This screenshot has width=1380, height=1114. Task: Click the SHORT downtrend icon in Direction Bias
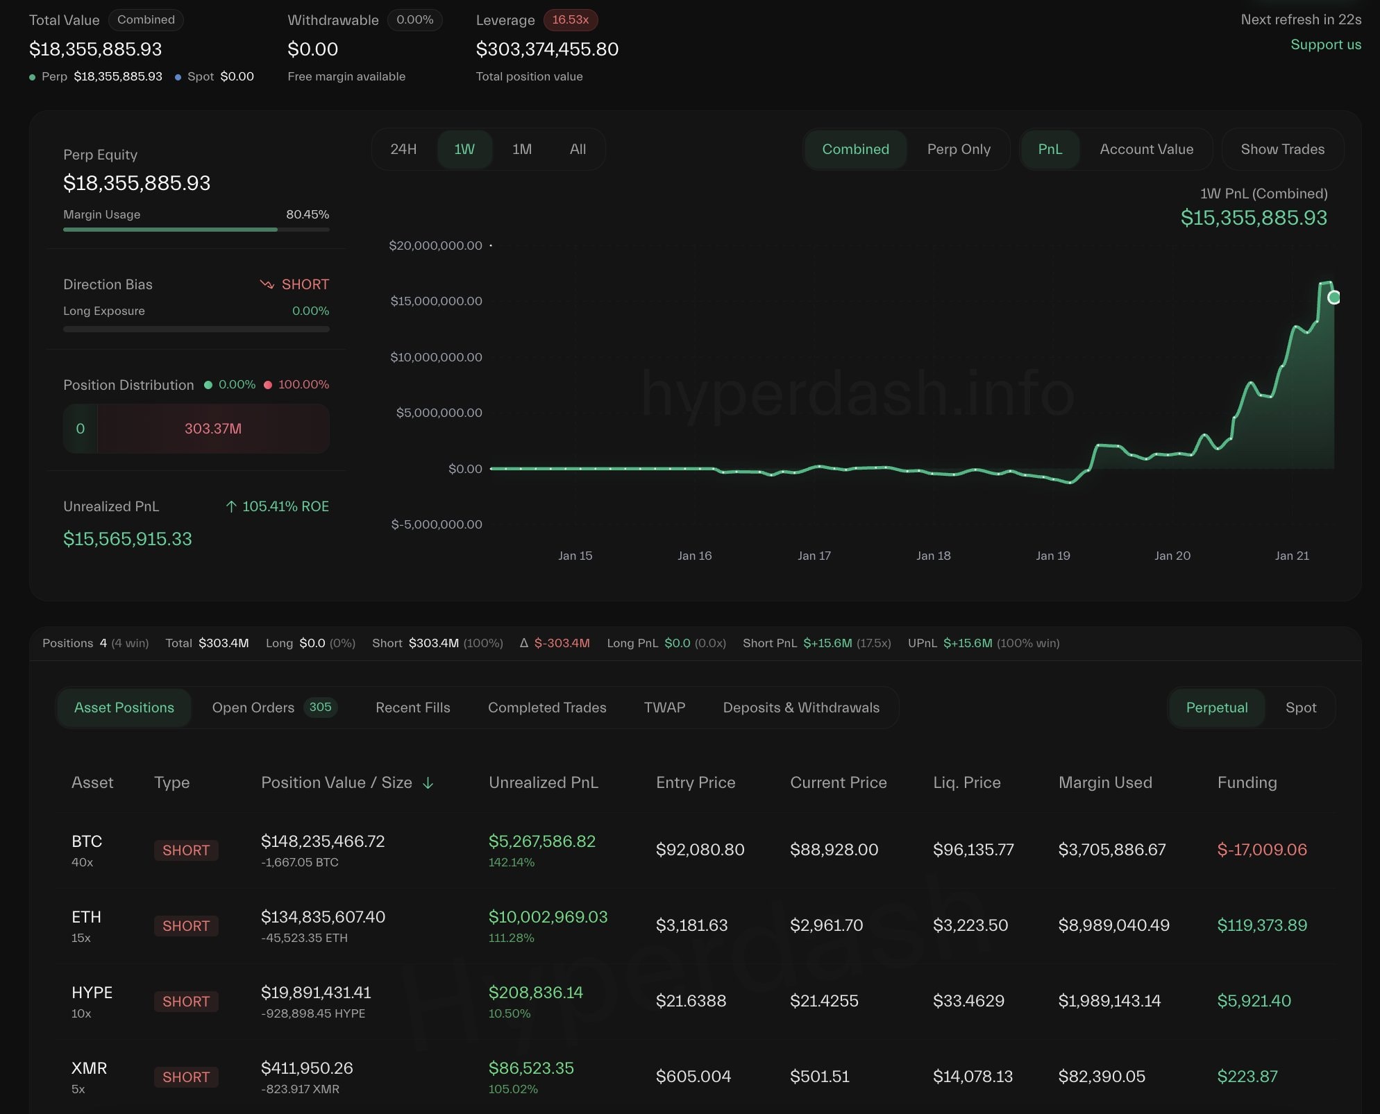tap(267, 284)
